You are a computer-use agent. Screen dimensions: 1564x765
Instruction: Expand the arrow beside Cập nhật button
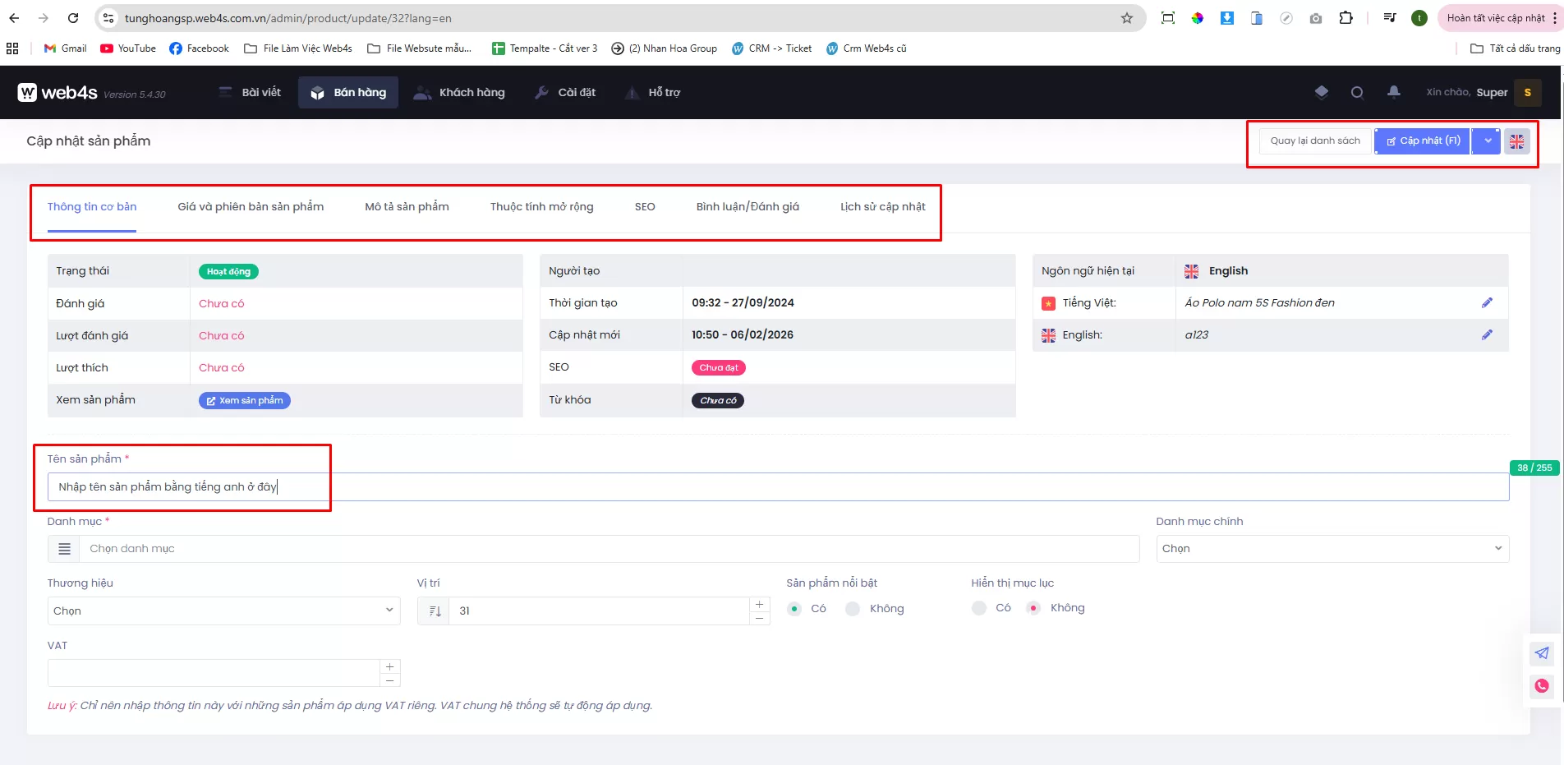1487,141
